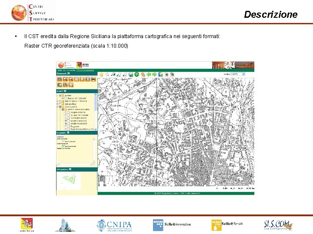
Task: Expand the Informazioni catastali tree node
Action: point(57,101)
